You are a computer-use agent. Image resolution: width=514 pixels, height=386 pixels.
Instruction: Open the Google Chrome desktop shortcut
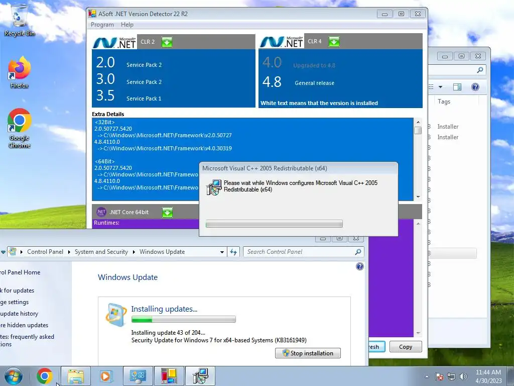20,128
